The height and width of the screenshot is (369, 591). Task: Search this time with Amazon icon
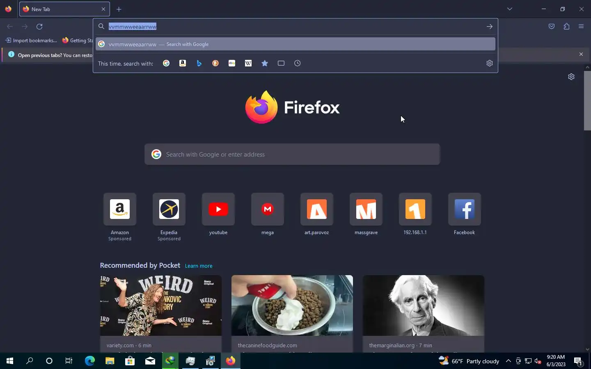(x=183, y=63)
